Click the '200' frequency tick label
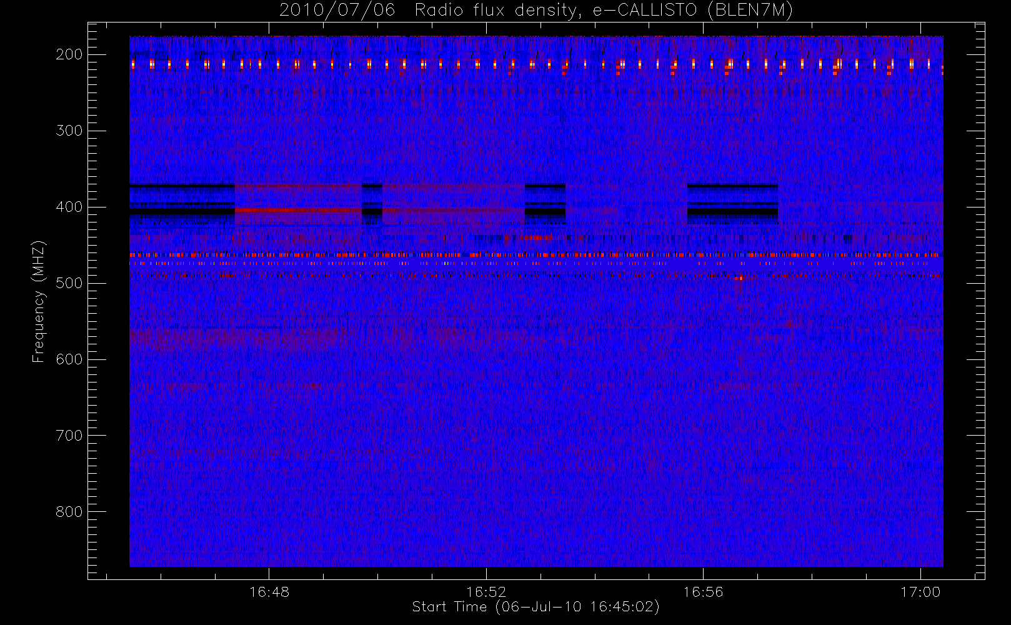Screen dimensions: 1011x625 [69, 54]
